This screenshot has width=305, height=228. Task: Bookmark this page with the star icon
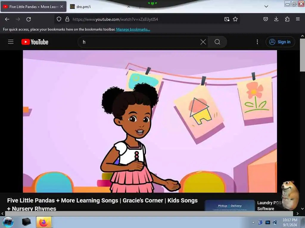click(x=235, y=19)
